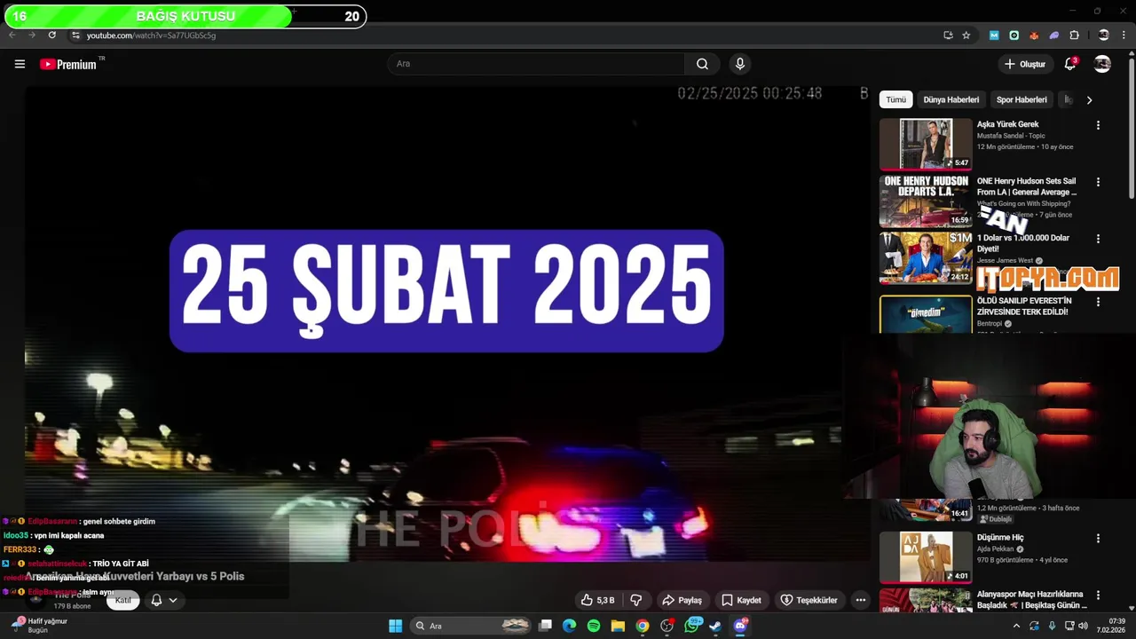Viewport: 1136px width, 639px height.
Task: Open the volume speaker tray icon
Action: tap(1083, 626)
